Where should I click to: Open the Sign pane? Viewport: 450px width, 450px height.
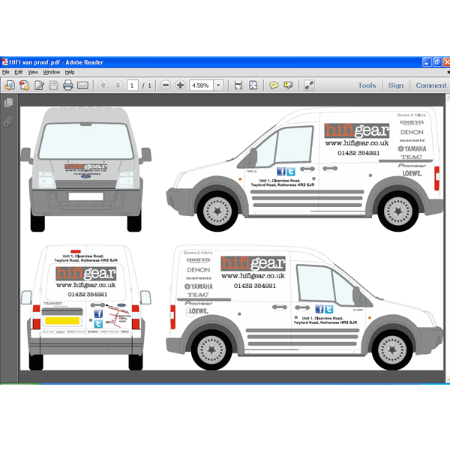tap(396, 85)
